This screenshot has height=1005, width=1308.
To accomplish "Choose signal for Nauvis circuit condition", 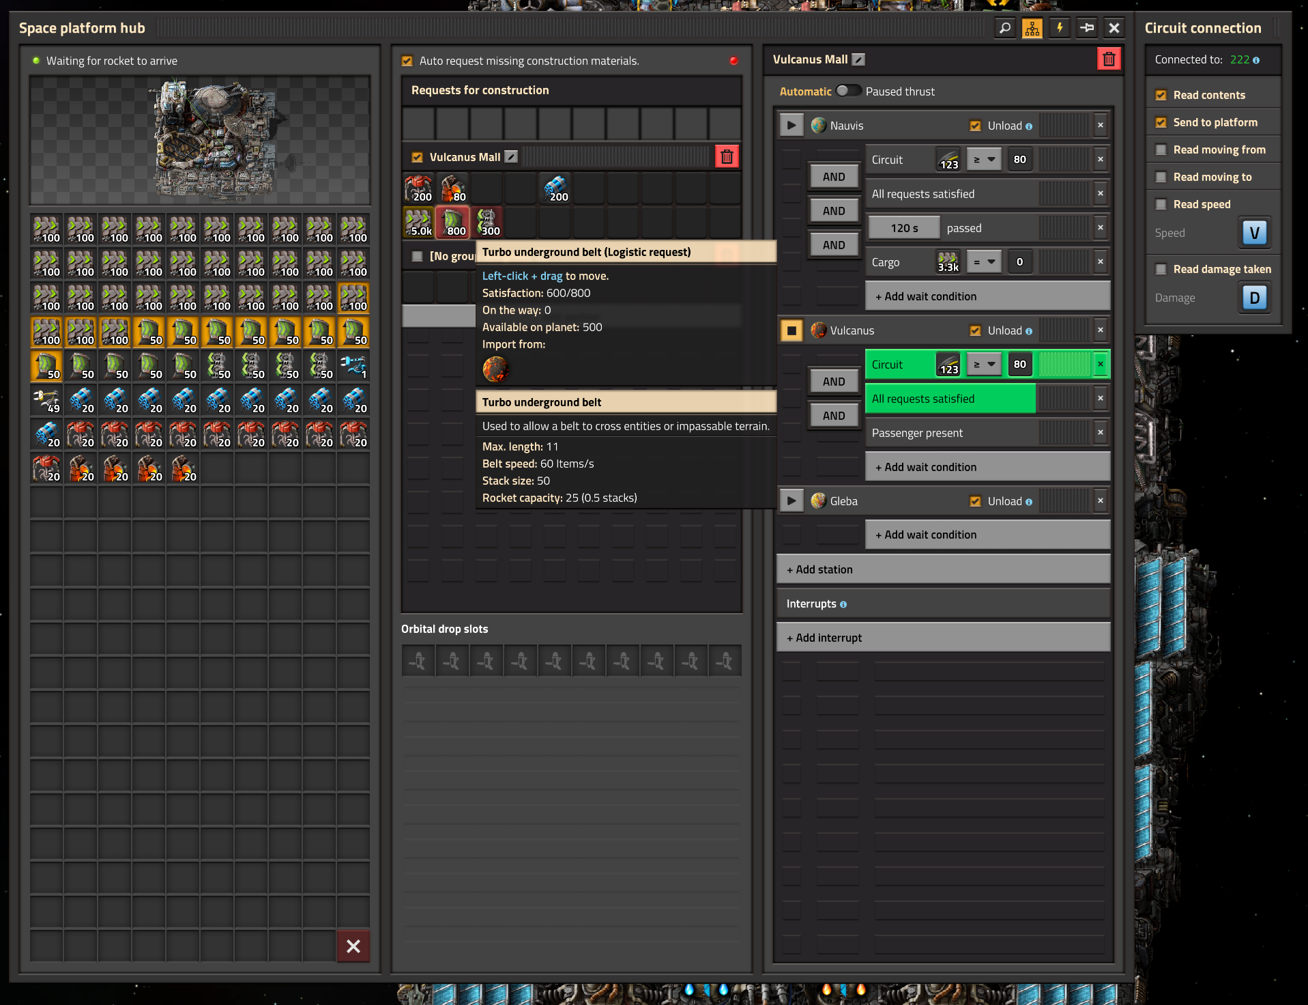I will coord(948,160).
